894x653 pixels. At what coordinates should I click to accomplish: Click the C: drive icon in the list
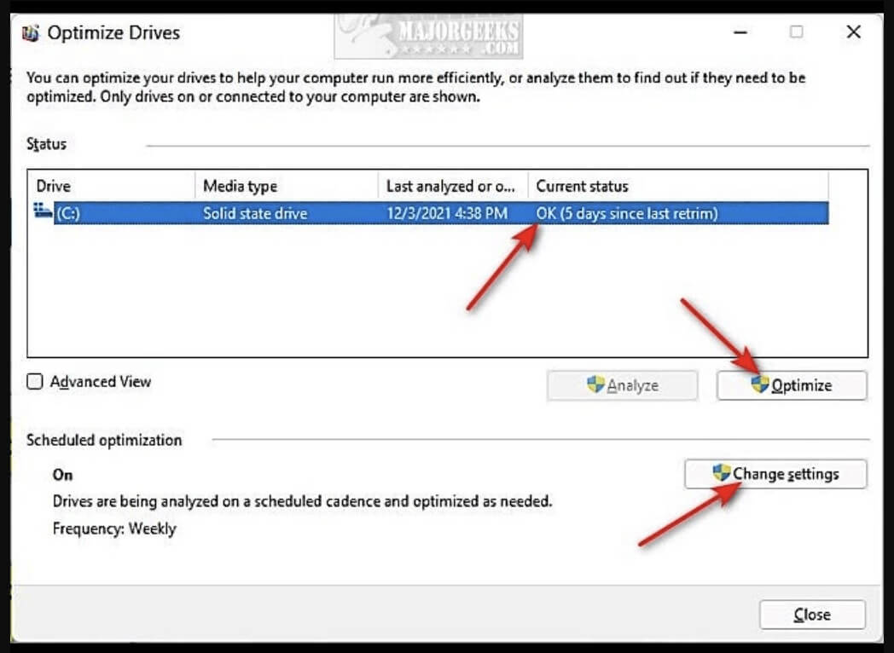[43, 212]
